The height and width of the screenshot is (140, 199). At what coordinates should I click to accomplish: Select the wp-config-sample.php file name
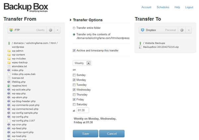pos(25,113)
